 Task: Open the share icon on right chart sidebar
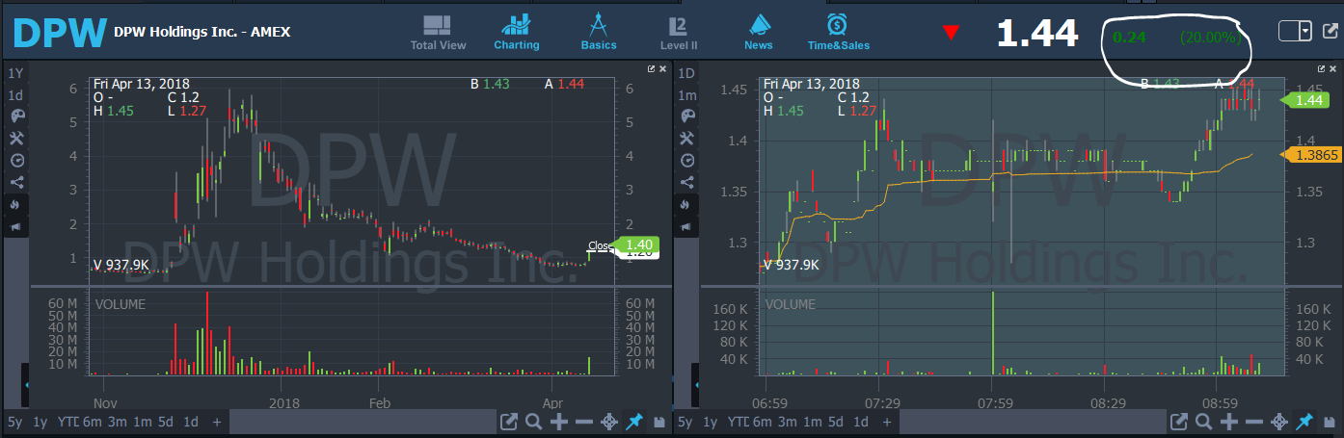687,183
